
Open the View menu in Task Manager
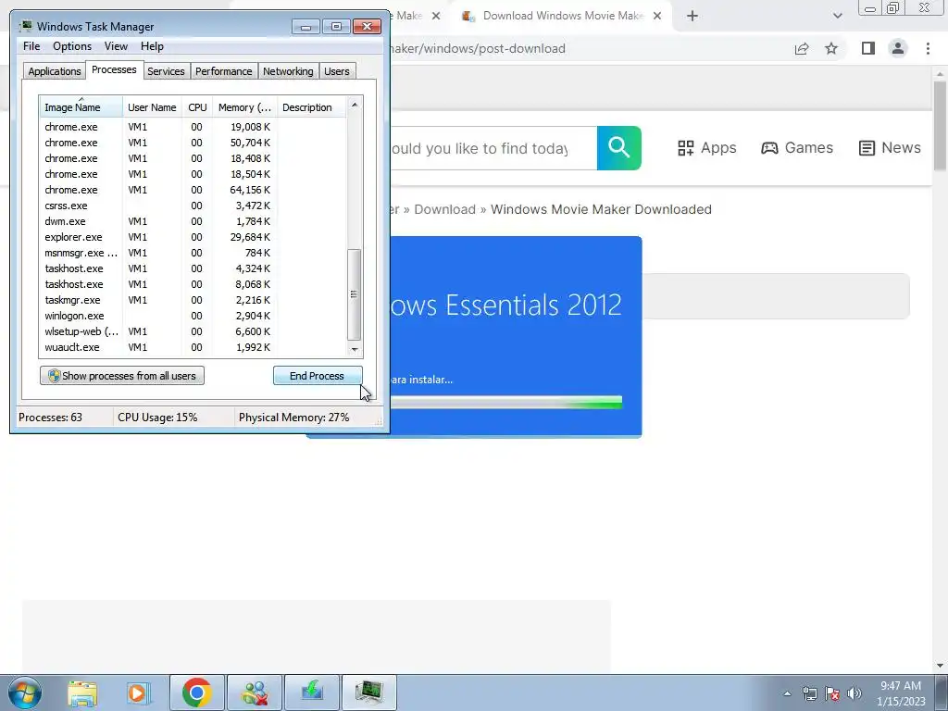(x=116, y=46)
